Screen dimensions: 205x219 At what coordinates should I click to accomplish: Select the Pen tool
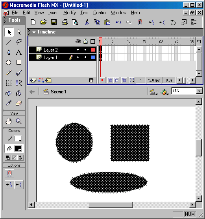pyautogui.click(x=9, y=52)
